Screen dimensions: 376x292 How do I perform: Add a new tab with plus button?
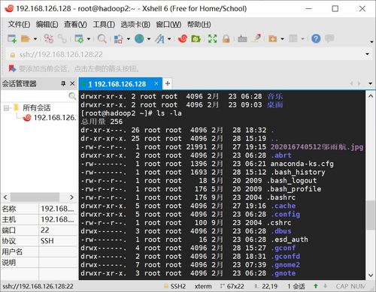pyautogui.click(x=168, y=83)
